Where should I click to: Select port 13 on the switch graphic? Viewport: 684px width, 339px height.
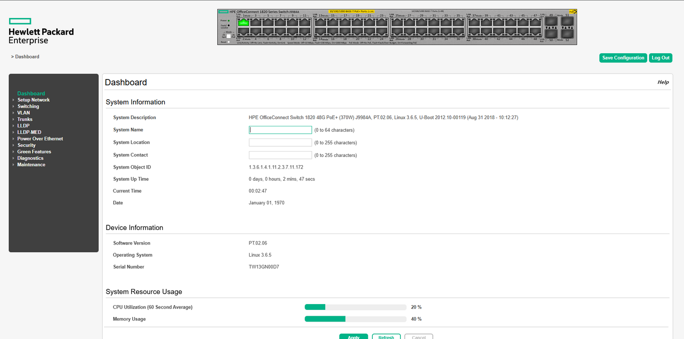pos(320,22)
